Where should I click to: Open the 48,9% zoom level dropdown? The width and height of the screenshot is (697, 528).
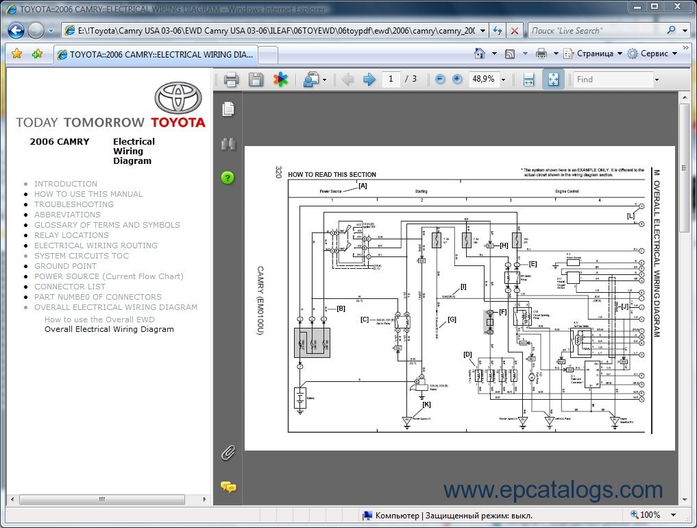pos(503,80)
